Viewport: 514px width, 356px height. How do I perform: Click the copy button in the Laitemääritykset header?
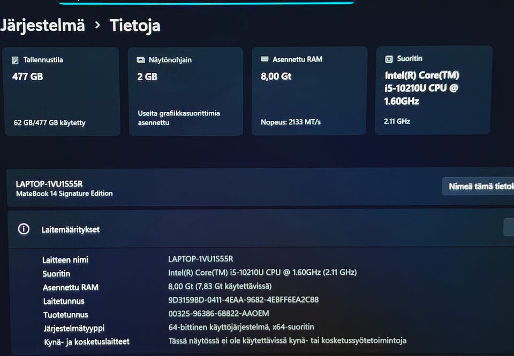pyautogui.click(x=509, y=227)
